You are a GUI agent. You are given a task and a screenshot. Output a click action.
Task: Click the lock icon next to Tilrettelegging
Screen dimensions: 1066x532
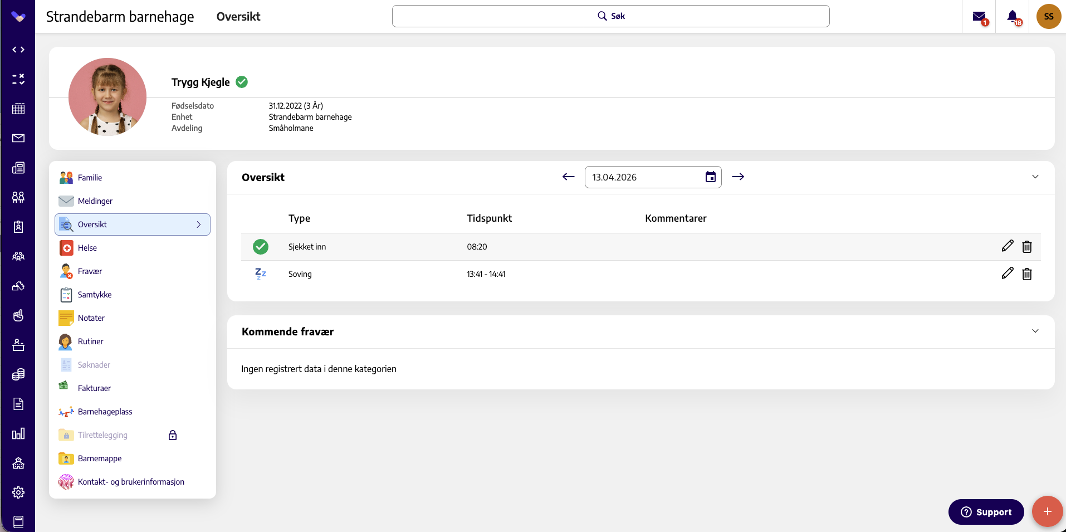(173, 435)
